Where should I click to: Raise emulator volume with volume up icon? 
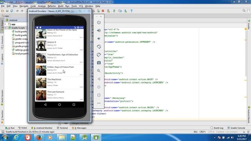coord(99,31)
